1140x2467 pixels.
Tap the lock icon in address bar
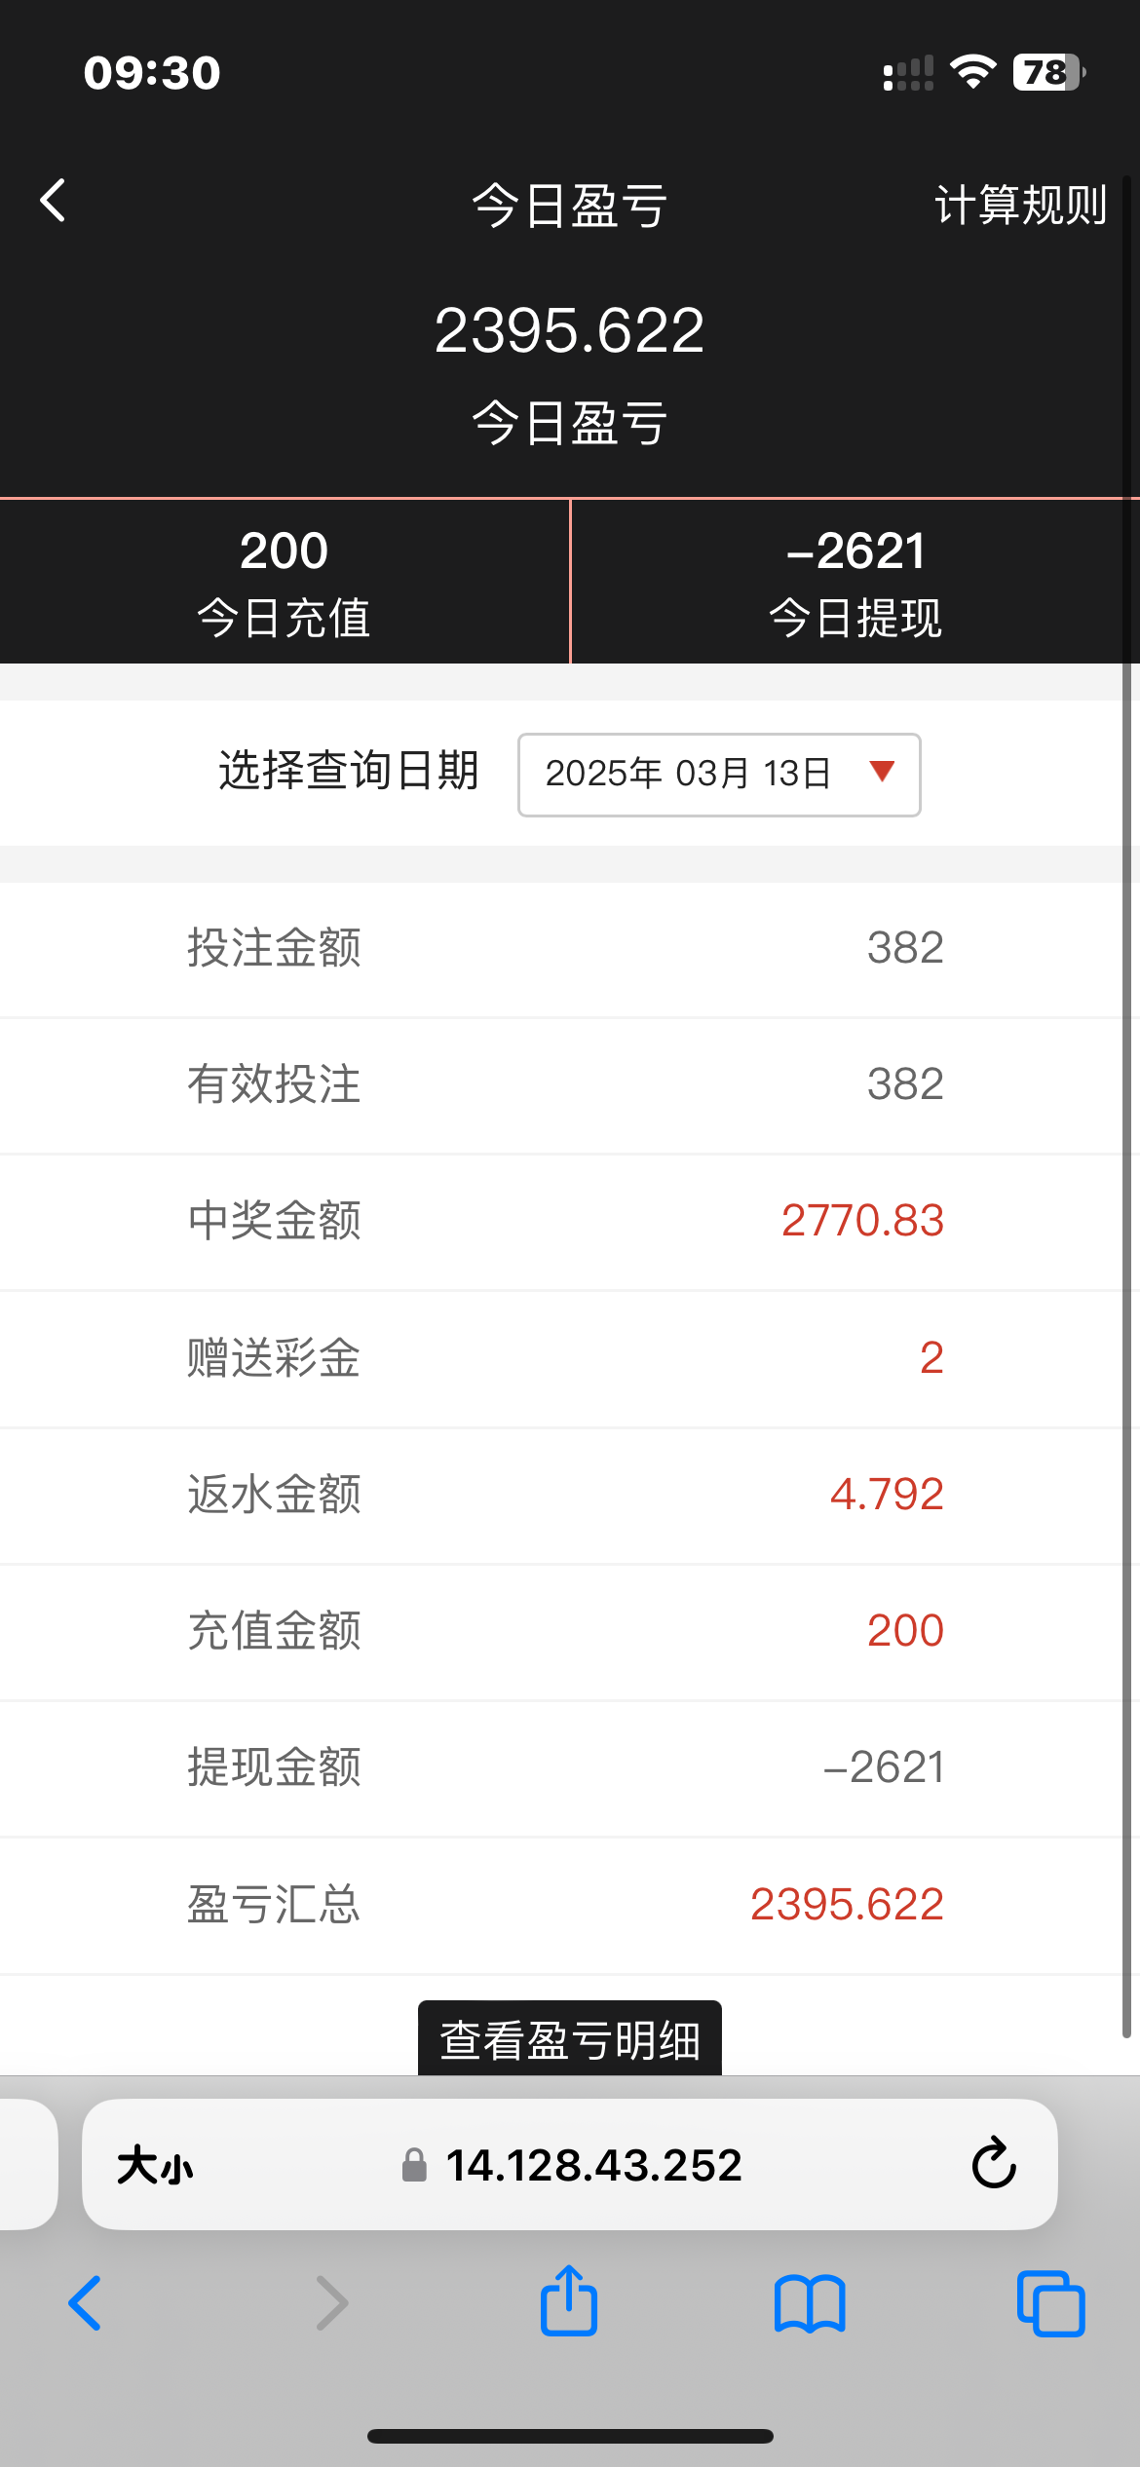click(x=414, y=2165)
